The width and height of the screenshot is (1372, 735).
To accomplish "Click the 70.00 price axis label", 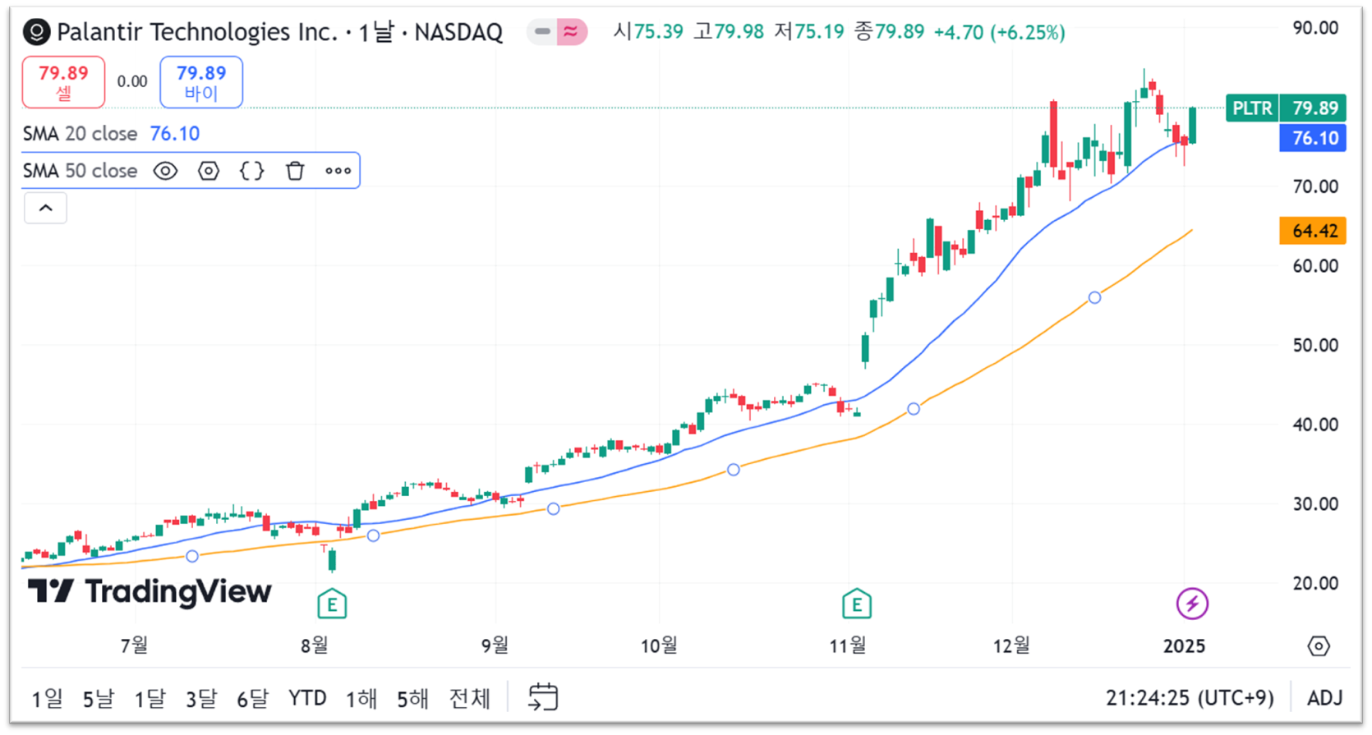I will click(x=1315, y=186).
